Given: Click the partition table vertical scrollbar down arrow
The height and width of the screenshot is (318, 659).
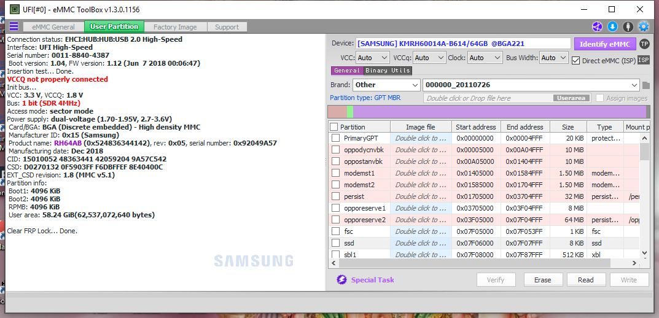Looking at the screenshot, I should tap(645, 253).
